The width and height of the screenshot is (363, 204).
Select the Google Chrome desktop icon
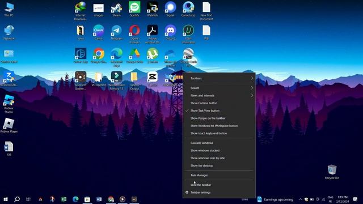(99, 56)
